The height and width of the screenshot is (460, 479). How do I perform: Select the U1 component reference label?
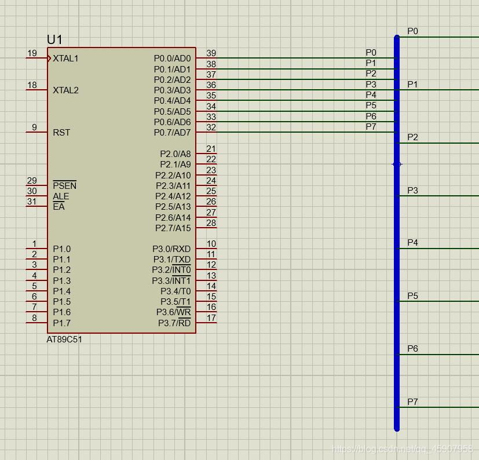pos(54,39)
